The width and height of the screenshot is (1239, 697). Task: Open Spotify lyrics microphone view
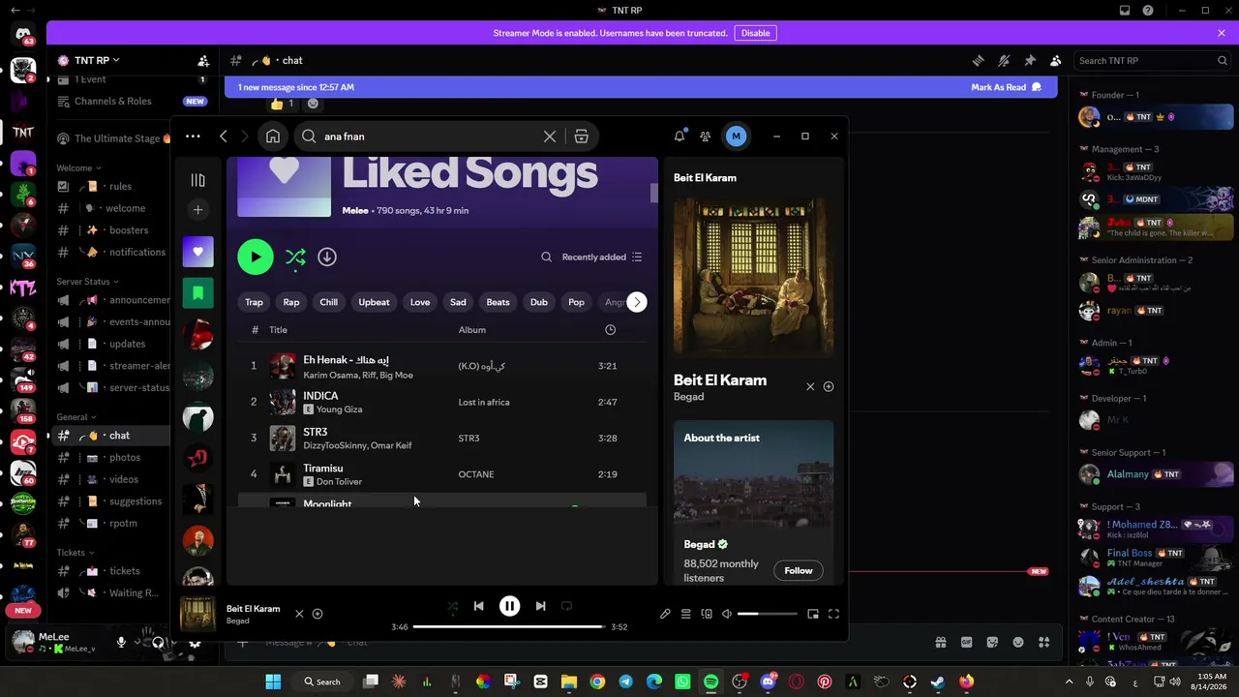pyautogui.click(x=665, y=614)
